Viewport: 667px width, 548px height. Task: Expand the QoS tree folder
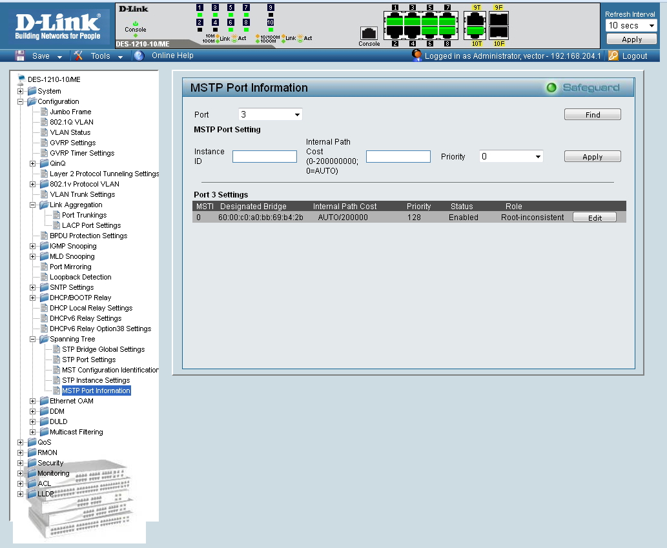pos(21,443)
